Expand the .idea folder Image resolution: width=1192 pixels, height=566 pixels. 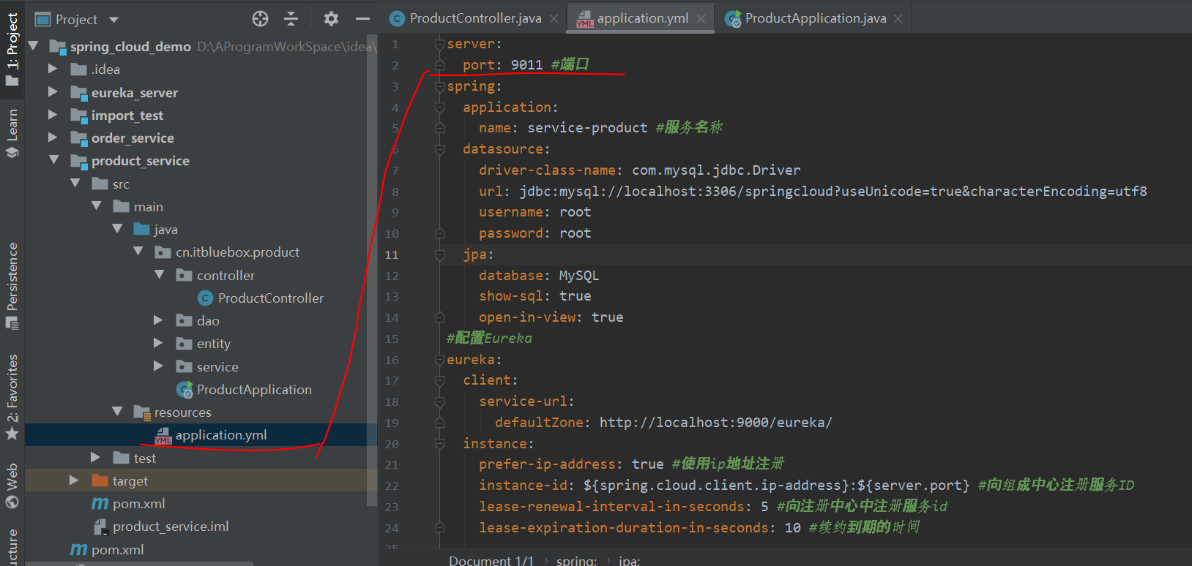53,69
